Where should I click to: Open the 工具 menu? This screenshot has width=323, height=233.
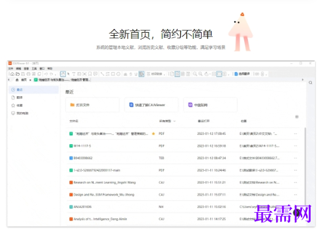34,68
